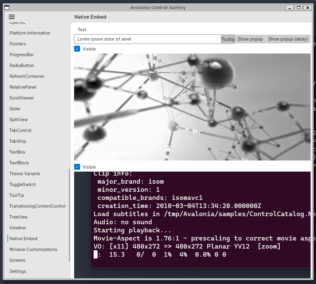Select Theme Variants in the sidebar
This screenshot has height=284, width=316.
point(25,173)
